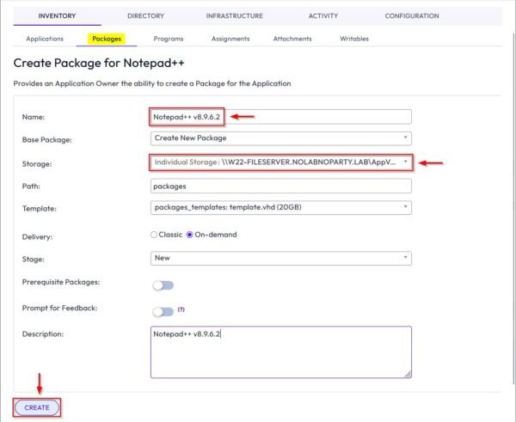Toggle the Prerequisite Packages switch
The image size is (516, 422).
(163, 285)
